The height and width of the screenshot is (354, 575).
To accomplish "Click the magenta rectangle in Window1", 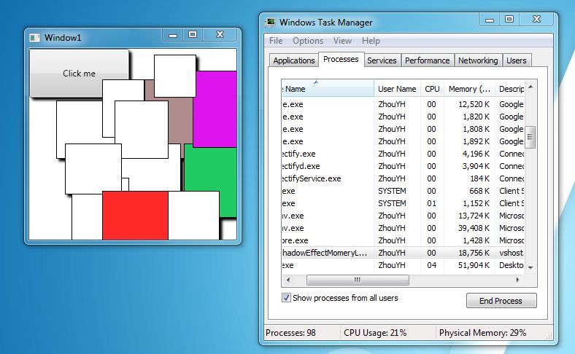I will click(215, 109).
